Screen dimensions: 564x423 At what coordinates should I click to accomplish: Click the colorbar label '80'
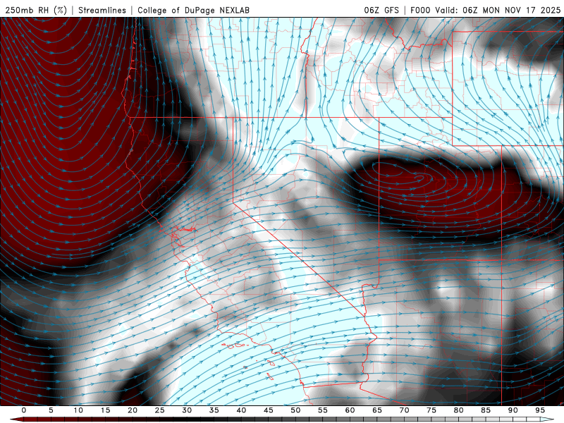pyautogui.click(x=458, y=410)
